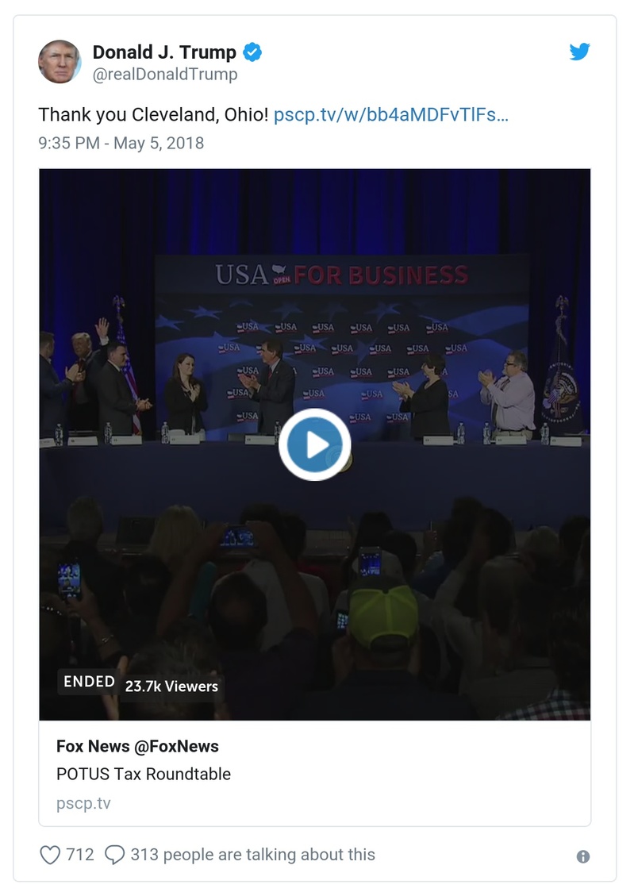Open the May 5, 2018 timestamp link
Image resolution: width=634 pixels, height=896 pixels.
pos(121,144)
